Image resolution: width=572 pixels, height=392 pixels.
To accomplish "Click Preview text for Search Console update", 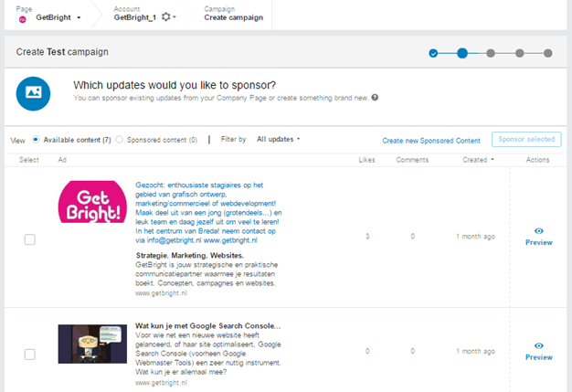I will [x=539, y=357].
